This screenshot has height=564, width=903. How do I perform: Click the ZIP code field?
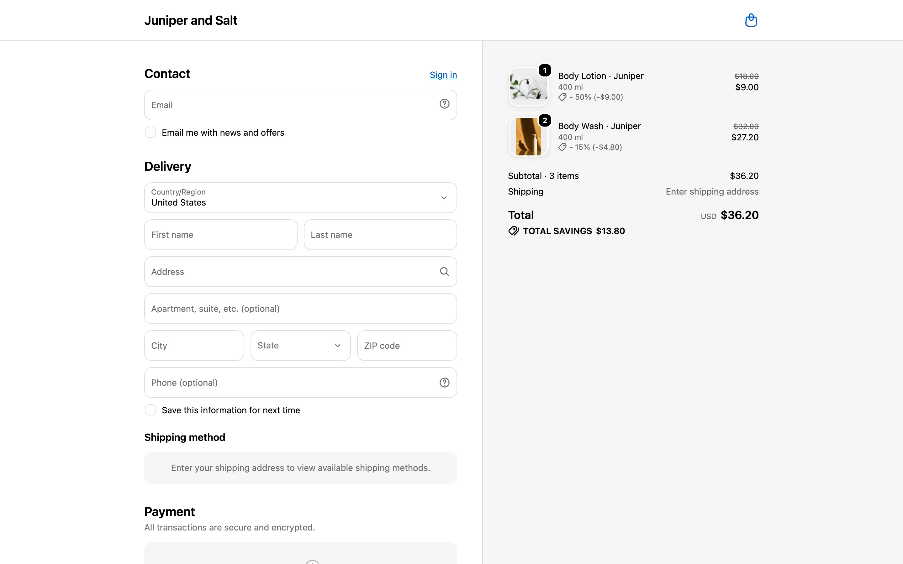pyautogui.click(x=407, y=345)
